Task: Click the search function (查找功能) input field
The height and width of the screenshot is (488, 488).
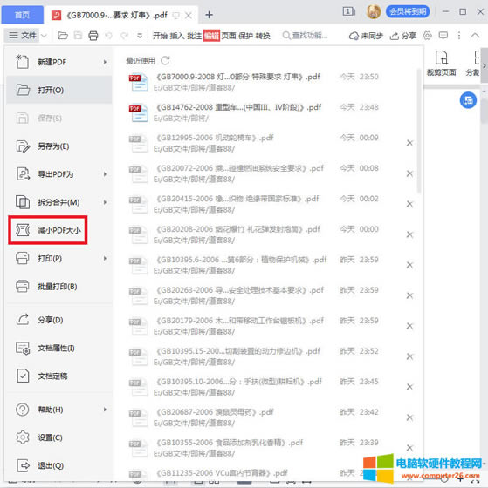Action: click(305, 36)
